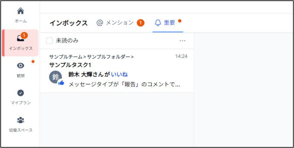Click the bell icon beside 重要
Viewport: 294px width, 148px height.
(158, 23)
